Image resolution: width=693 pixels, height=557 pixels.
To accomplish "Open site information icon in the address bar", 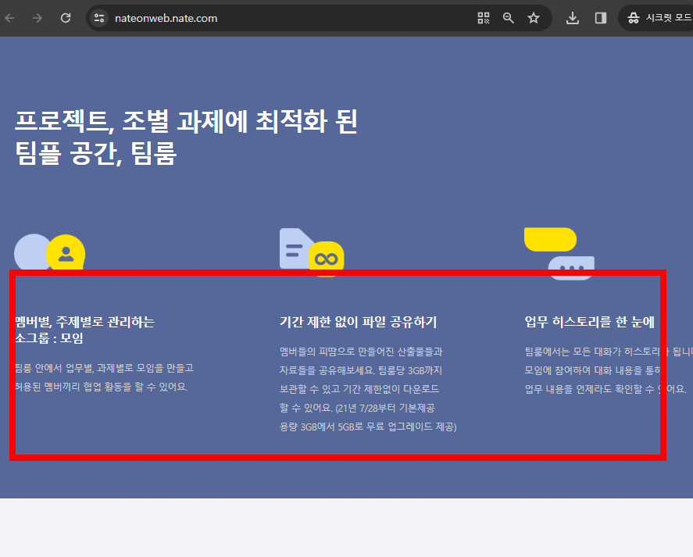I will point(98,17).
